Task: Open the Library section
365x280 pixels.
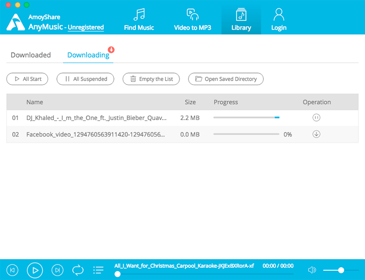Action: pos(241,19)
